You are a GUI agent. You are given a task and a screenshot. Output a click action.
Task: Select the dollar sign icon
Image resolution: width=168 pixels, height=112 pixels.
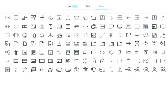pyautogui.click(x=42, y=35)
